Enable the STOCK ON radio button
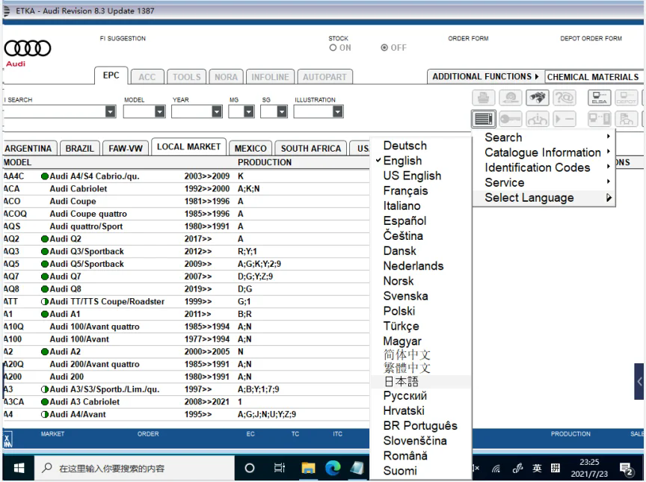 coord(332,46)
